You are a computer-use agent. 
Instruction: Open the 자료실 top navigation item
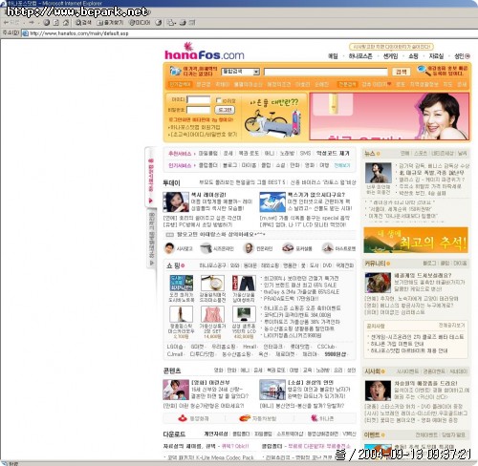tap(436, 56)
